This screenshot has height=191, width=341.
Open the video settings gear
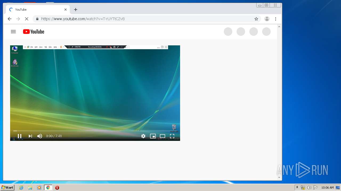coord(143,136)
